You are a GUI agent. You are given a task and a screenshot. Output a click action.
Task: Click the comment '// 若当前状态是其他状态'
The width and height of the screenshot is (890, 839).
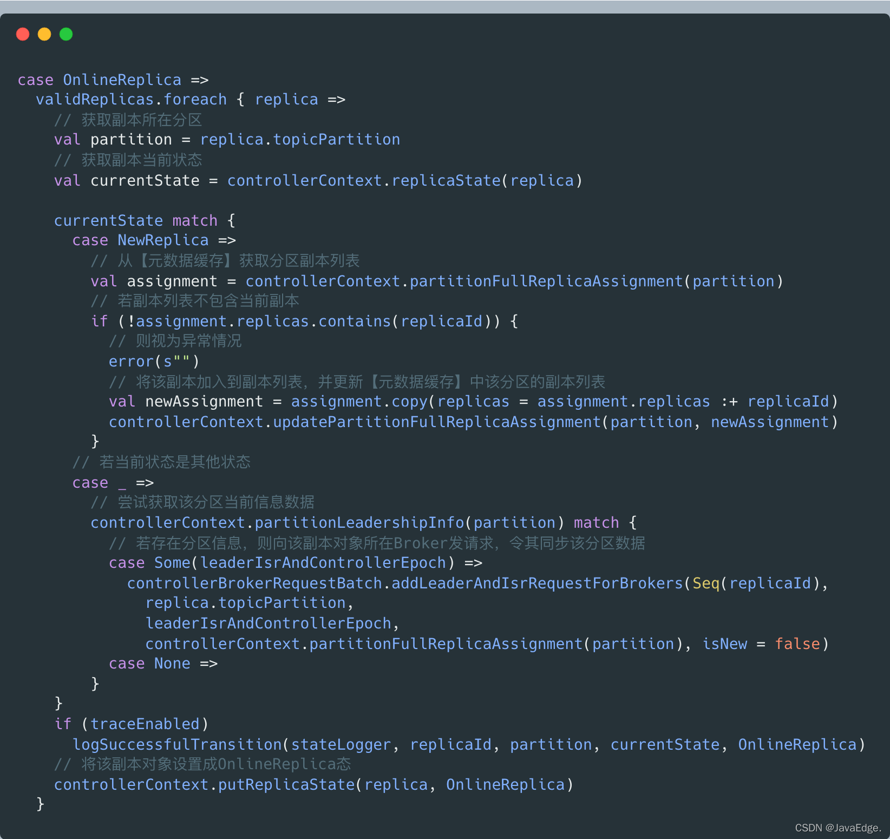(162, 462)
